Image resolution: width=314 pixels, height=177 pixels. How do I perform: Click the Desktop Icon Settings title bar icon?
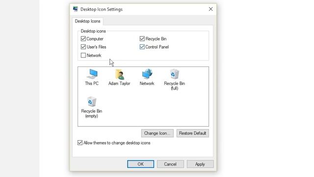point(75,9)
